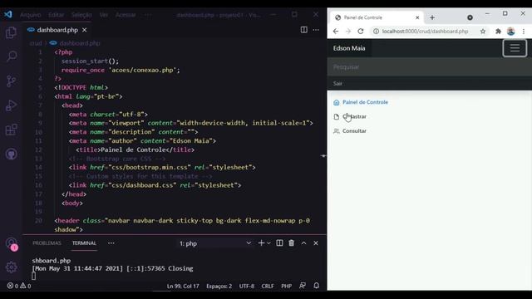
Task: Kill the terminal with trash icon
Action: [292, 243]
